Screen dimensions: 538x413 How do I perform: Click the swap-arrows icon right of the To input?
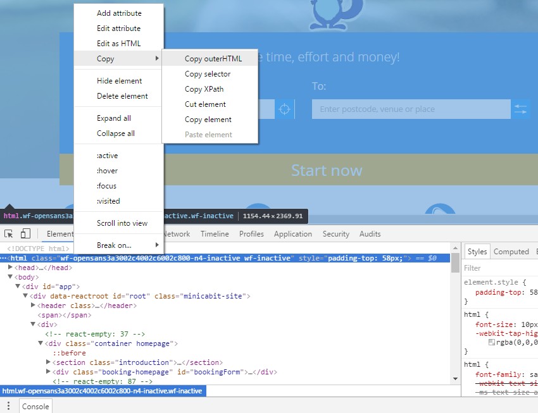pos(520,109)
